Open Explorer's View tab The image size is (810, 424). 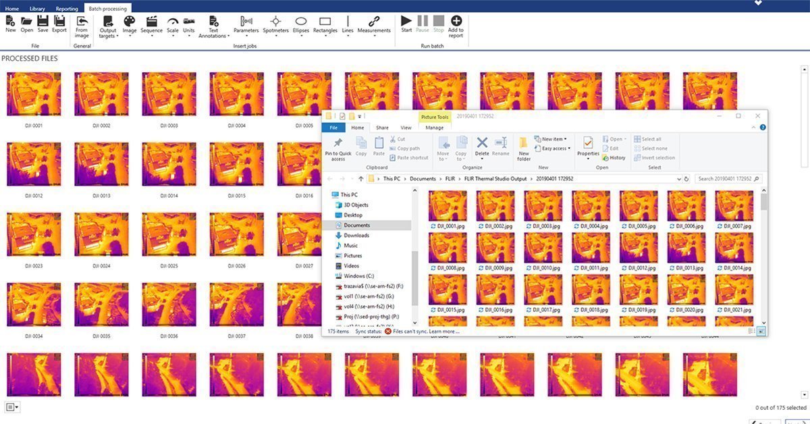click(x=406, y=127)
